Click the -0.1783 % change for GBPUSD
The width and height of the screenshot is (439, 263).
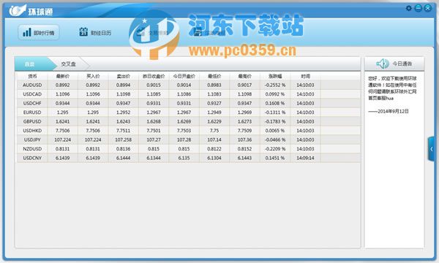(275, 121)
